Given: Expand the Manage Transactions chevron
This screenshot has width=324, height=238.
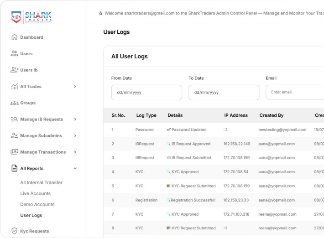Looking at the screenshot, I should tap(75, 152).
